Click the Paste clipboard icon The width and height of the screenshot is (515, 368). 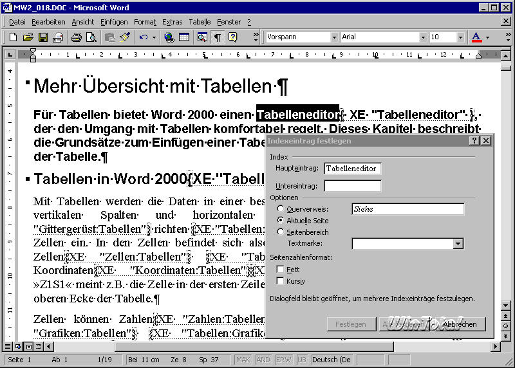(109, 37)
